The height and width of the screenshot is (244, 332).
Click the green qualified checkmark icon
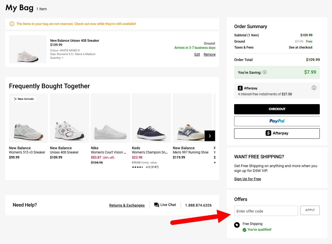[244, 230]
